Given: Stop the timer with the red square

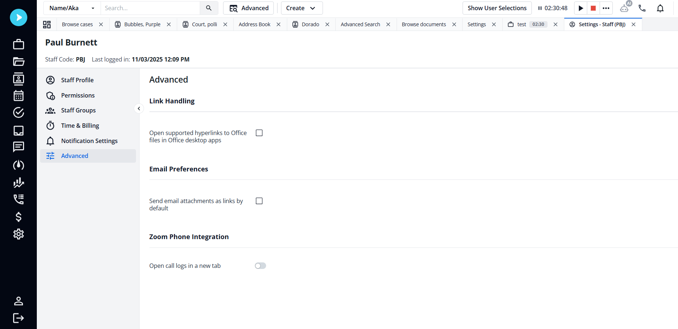Looking at the screenshot, I should tap(593, 8).
